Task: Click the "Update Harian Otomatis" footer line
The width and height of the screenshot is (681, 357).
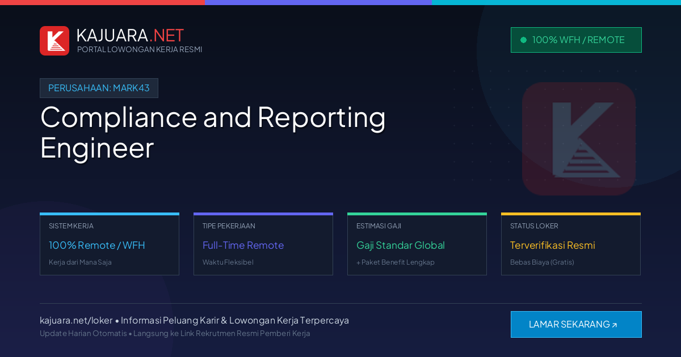Action: [175, 333]
